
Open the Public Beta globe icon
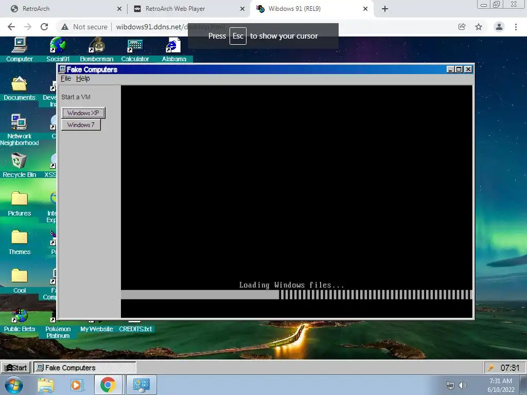[19, 316]
